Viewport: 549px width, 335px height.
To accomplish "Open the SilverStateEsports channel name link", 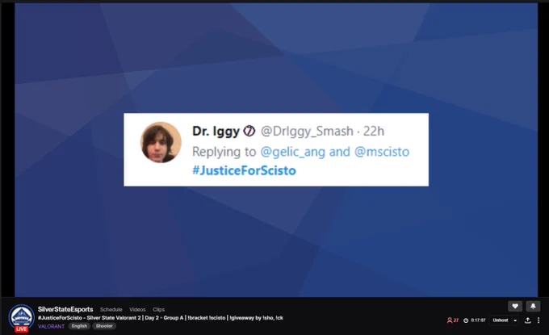I will (65, 309).
